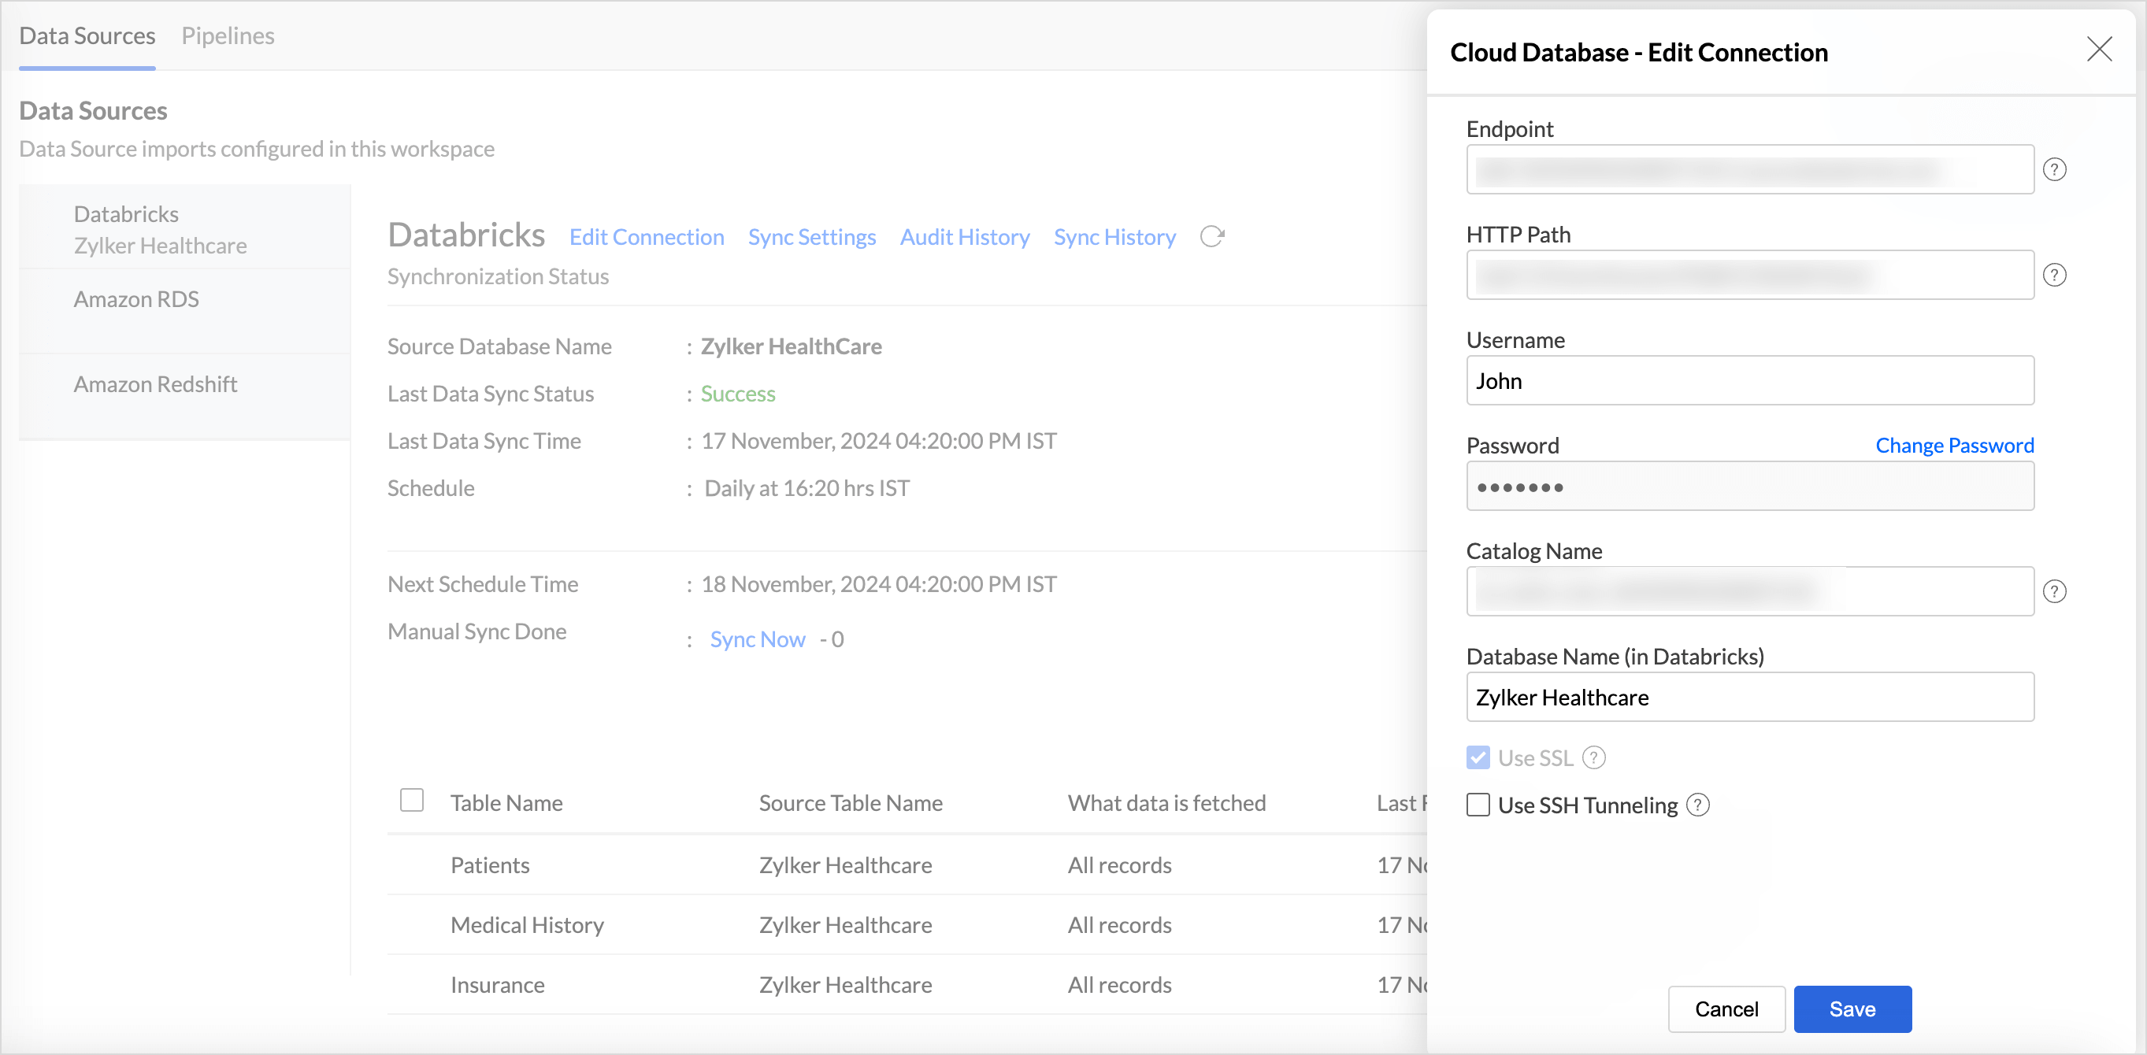Click the Cancel button
Image resolution: width=2147 pixels, height=1055 pixels.
(1726, 1009)
